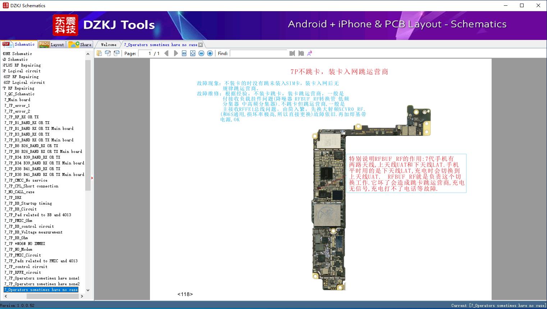Click the iPhone logic board image
This screenshot has height=309, width=547.
370,198
